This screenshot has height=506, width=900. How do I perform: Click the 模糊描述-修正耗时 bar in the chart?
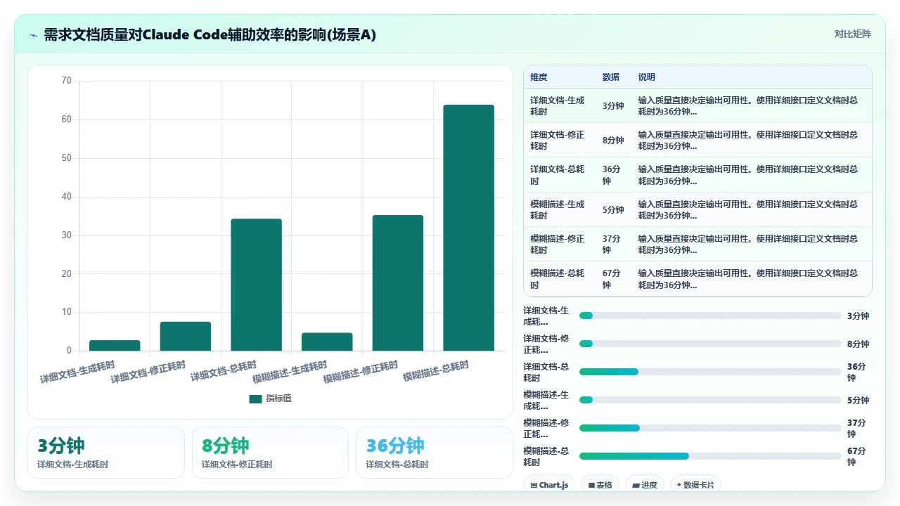(398, 283)
